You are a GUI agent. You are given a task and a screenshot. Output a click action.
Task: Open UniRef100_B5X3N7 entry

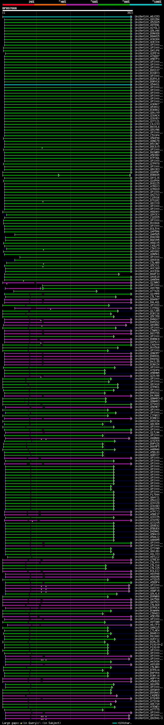pyautogui.click(x=147, y=144)
